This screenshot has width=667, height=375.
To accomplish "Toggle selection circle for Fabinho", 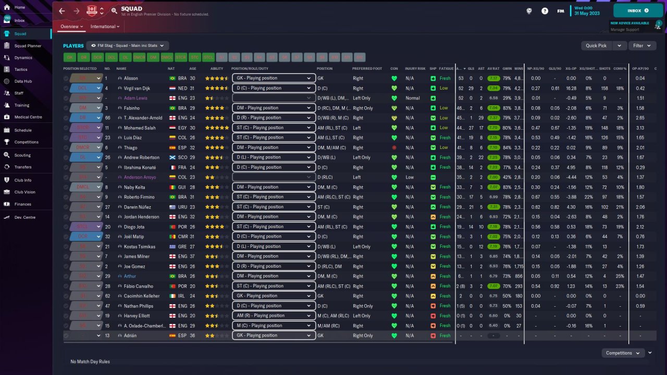I will (x=66, y=108).
